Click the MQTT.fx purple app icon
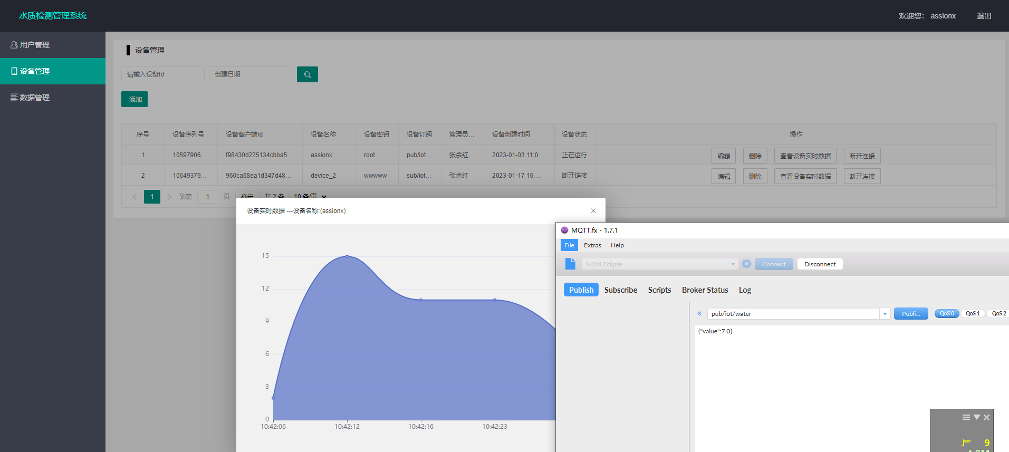The image size is (1009, 452). coord(564,230)
